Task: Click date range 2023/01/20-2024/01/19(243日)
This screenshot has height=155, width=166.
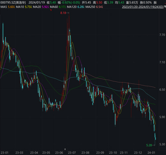Action: (143, 7)
